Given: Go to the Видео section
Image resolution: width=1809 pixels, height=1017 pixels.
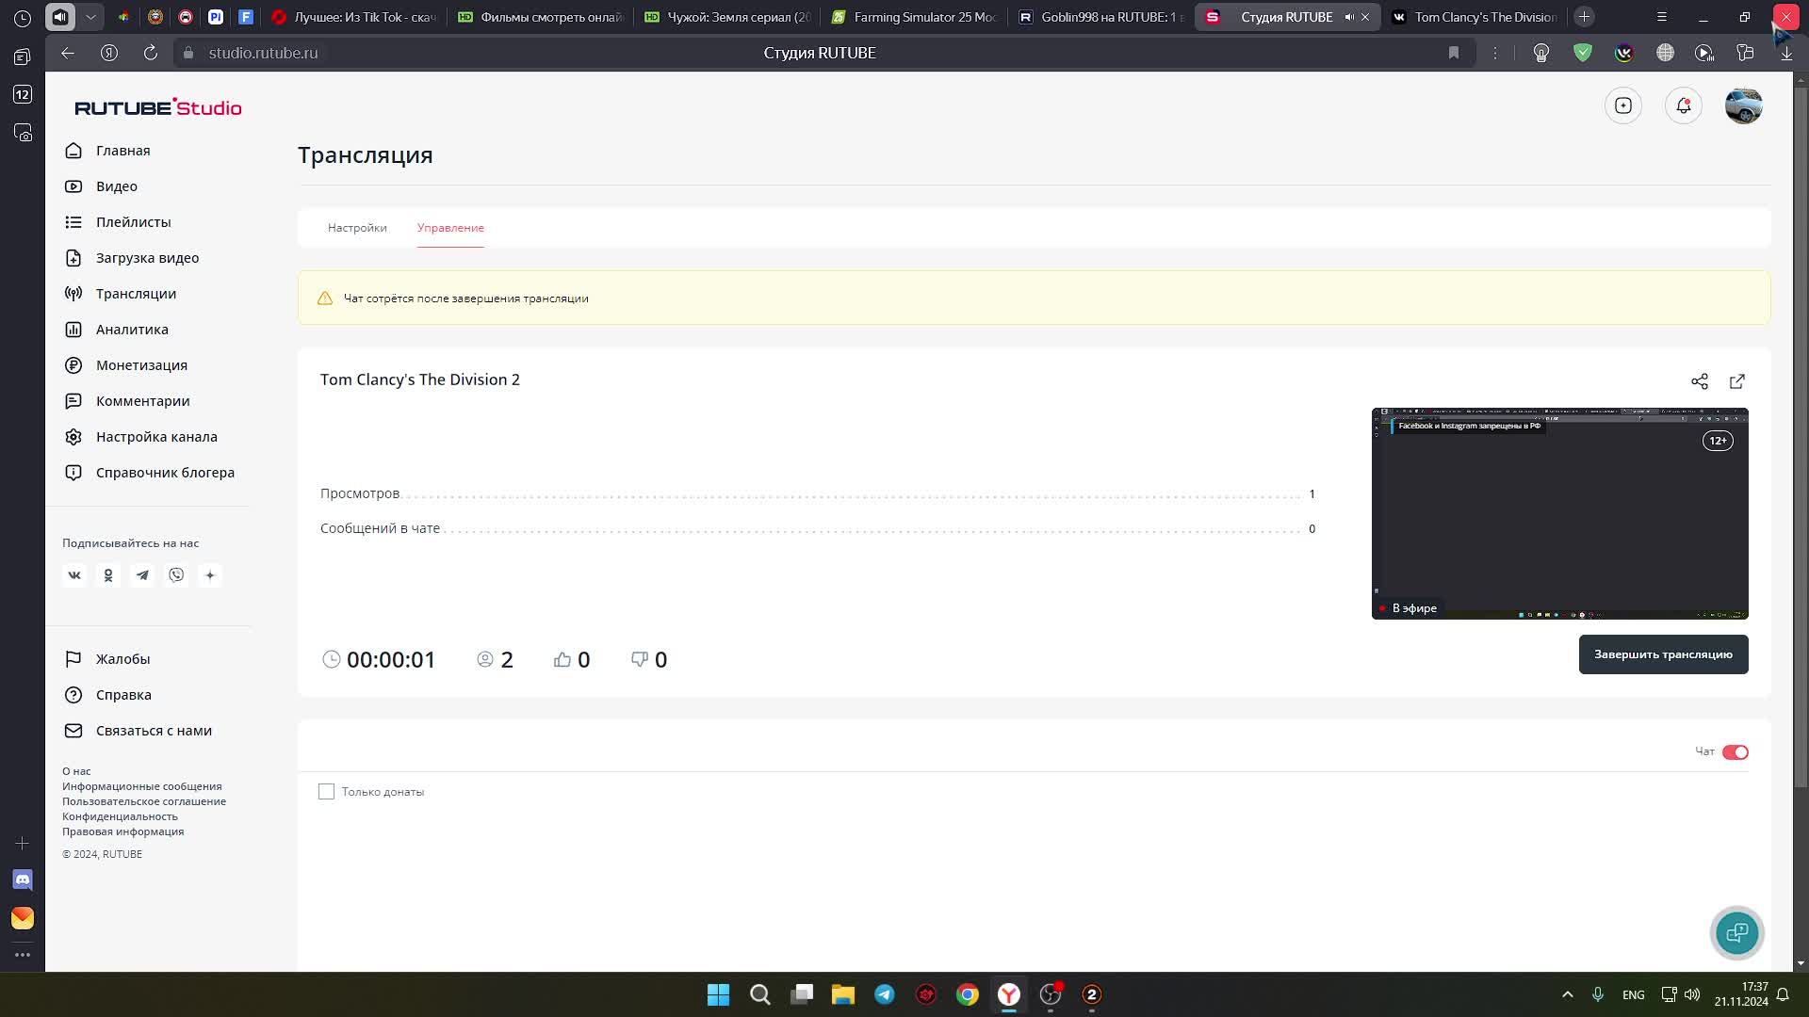Looking at the screenshot, I should 116,186.
